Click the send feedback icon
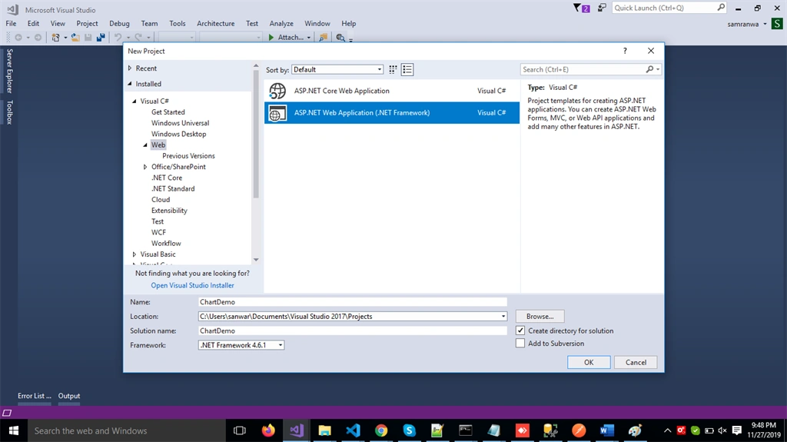Image resolution: width=787 pixels, height=442 pixels. click(602, 8)
